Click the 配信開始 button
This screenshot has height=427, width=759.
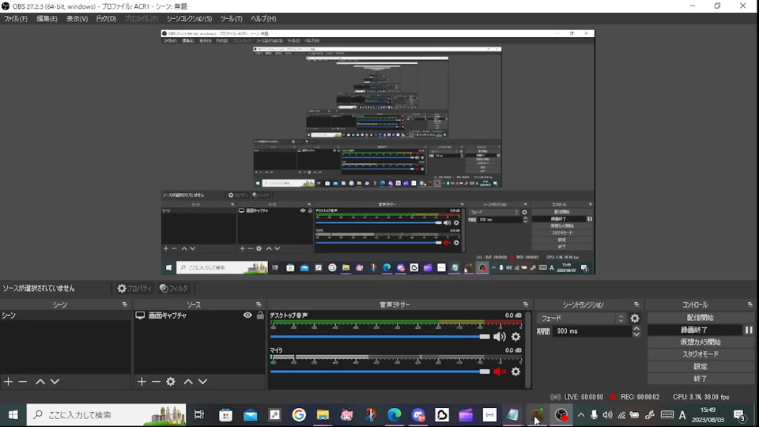click(700, 318)
